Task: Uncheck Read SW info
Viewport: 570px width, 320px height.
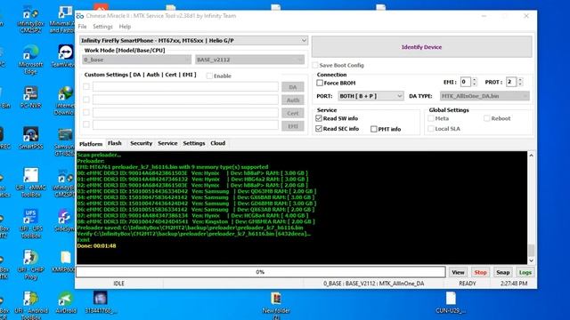Action: 319,118
